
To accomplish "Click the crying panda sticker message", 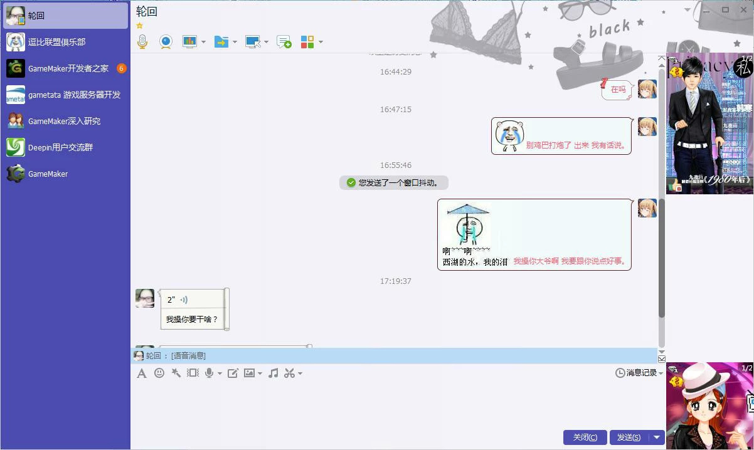I will click(x=509, y=136).
